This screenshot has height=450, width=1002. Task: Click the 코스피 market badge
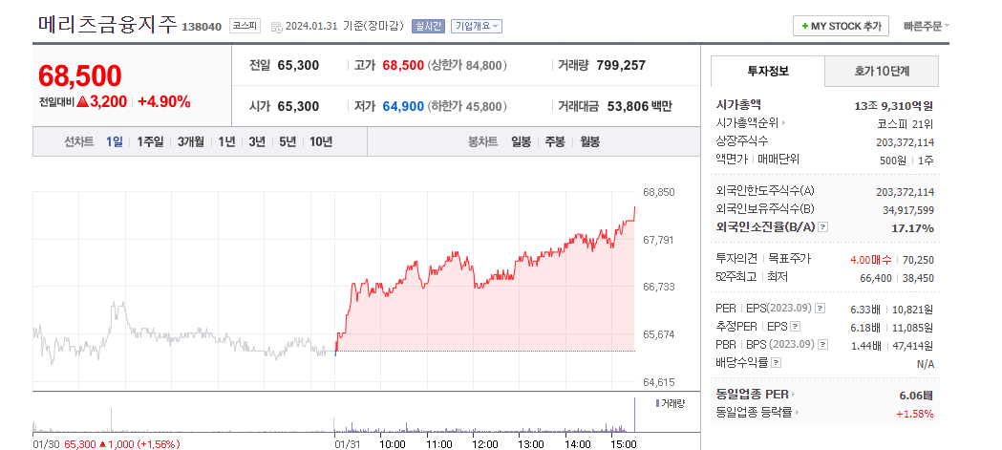[x=245, y=26]
